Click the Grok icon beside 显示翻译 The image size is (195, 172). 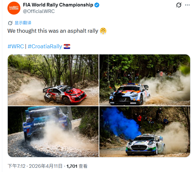pyautogui.click(x=10, y=23)
